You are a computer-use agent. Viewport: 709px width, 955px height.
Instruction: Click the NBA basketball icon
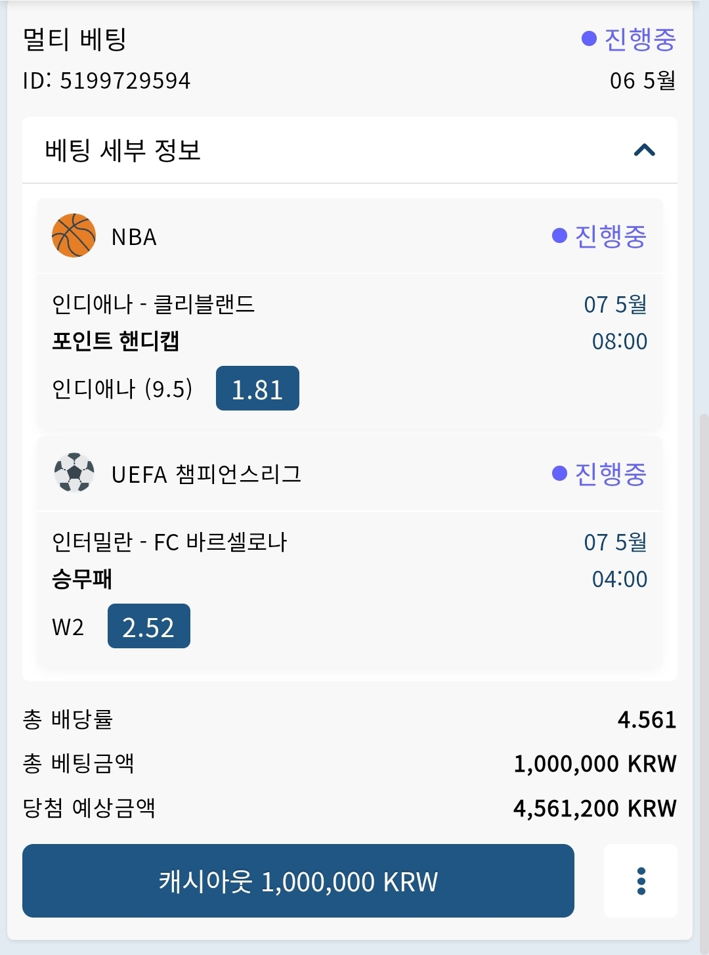[x=74, y=235]
